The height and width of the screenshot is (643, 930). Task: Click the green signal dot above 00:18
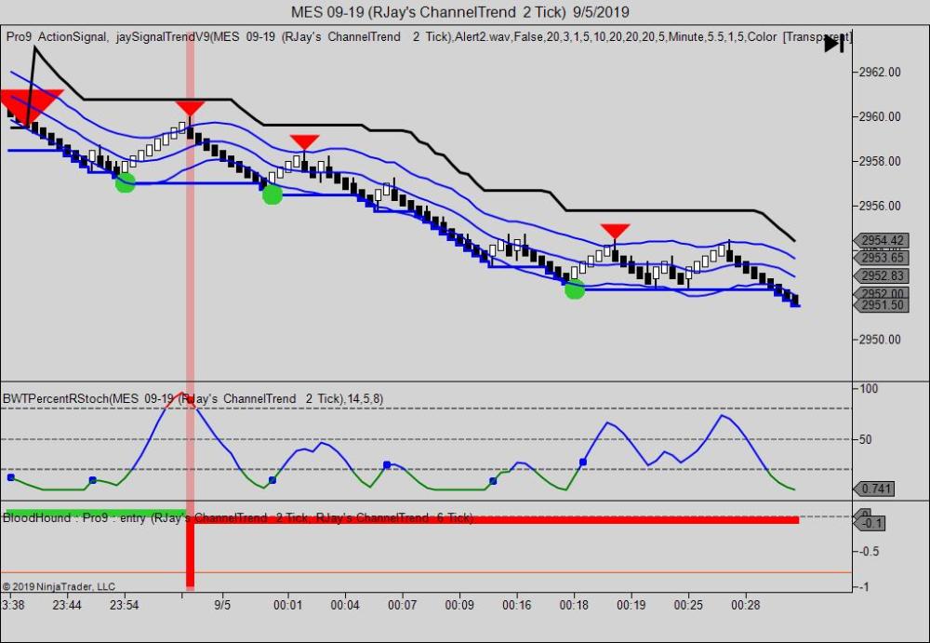pyautogui.click(x=575, y=289)
